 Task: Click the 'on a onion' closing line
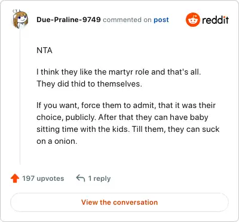57,141
